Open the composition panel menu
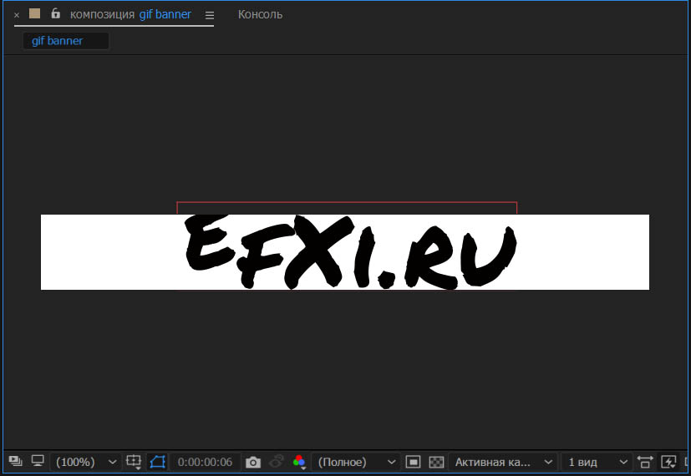 [x=210, y=15]
